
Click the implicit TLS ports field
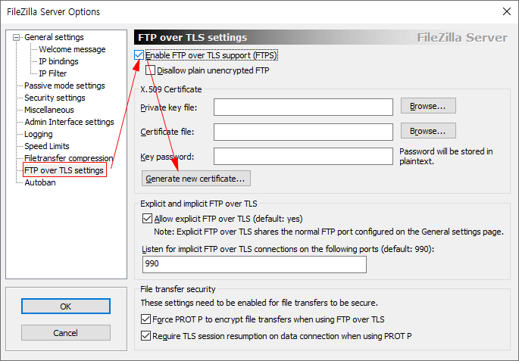(x=255, y=264)
